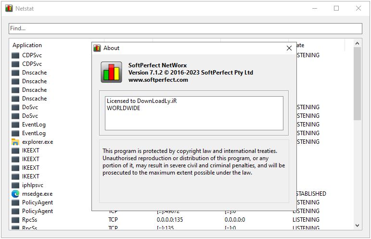Image resolution: width=371 pixels, height=239 pixels.
Task: Click the iphlpsvc service icon
Action: pyautogui.click(x=15, y=185)
